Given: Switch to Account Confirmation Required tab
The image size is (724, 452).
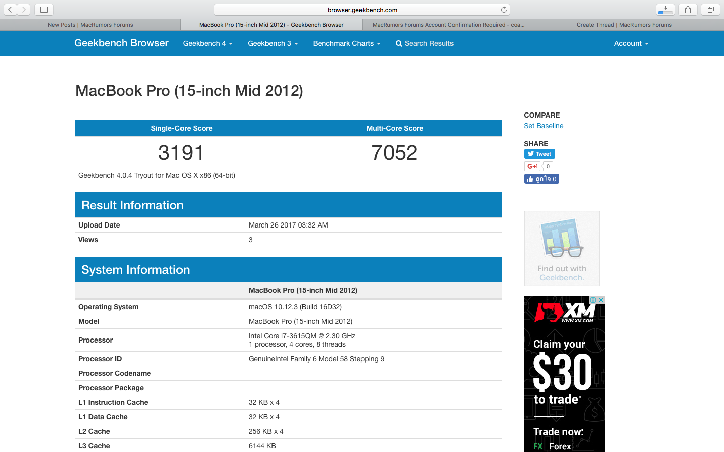Looking at the screenshot, I should tap(449, 25).
